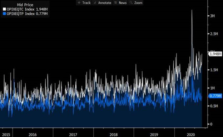Click the Mid Price legend title
This screenshot has height=137, width=223.
point(25,5)
